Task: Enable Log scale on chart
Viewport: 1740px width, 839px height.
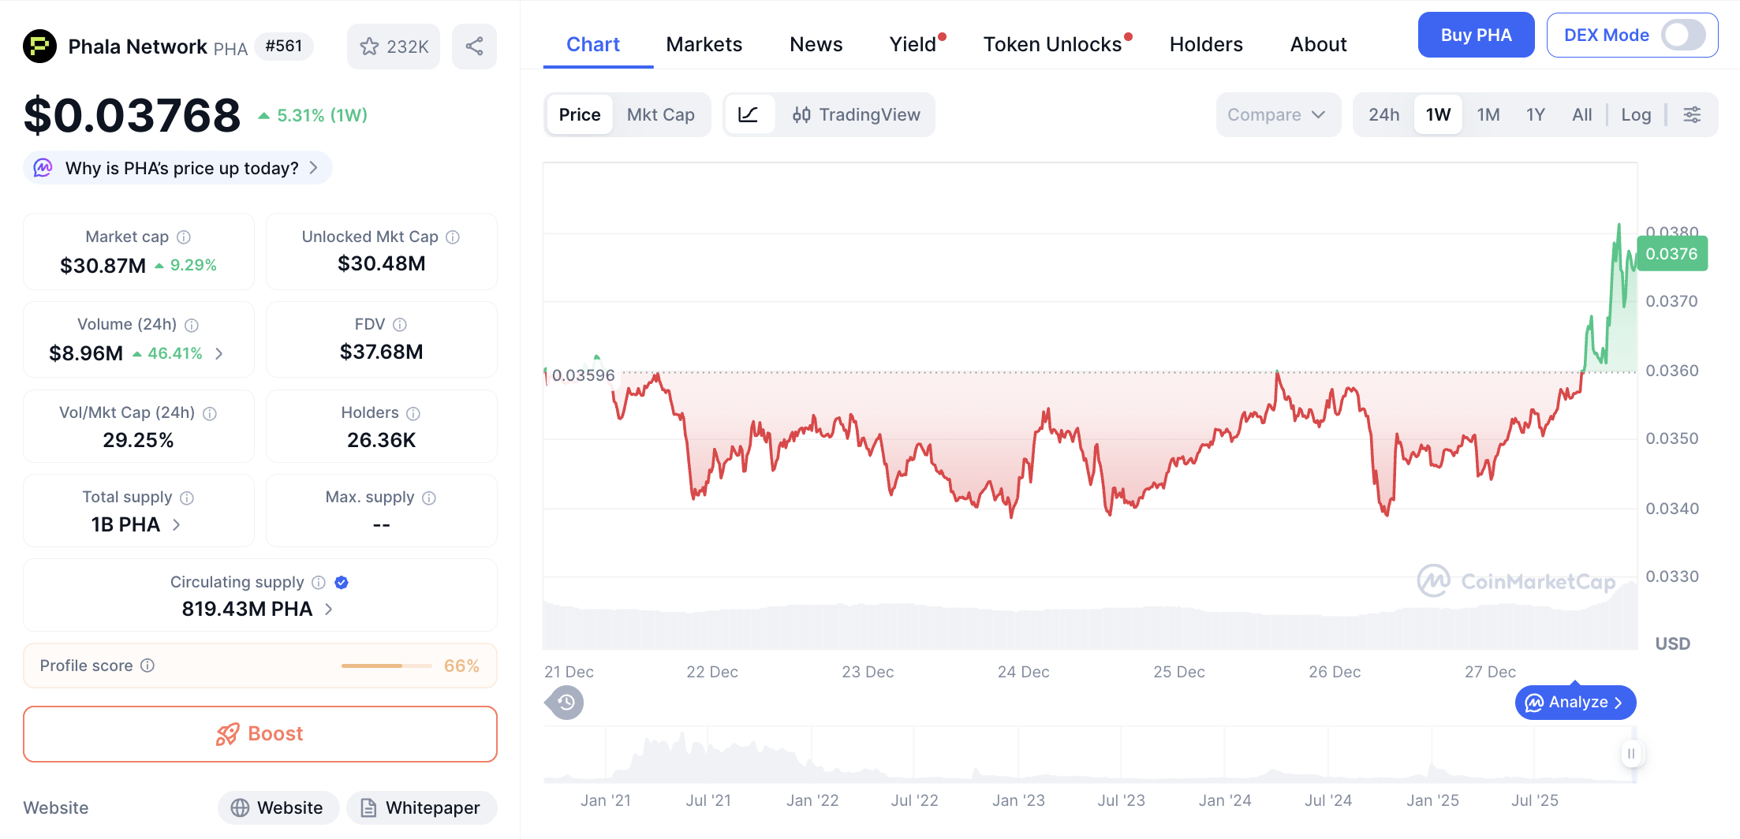Action: pos(1635,115)
